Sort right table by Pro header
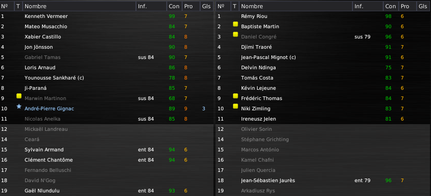Viewport: 431px width, 196px height. (x=407, y=6)
